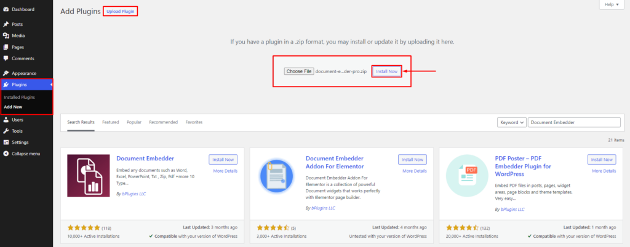Click Document Embedder Addon For Elementor thumbnail
Viewport: 630px width, 247px height.
[x=277, y=176]
